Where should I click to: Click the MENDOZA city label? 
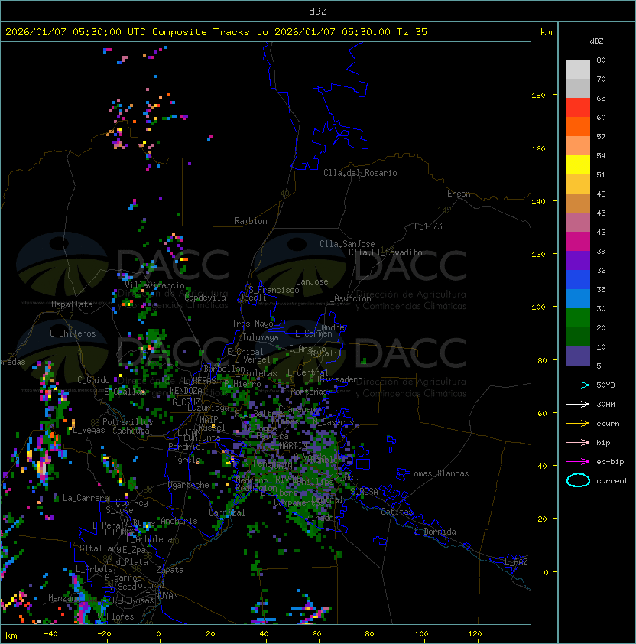186,391
